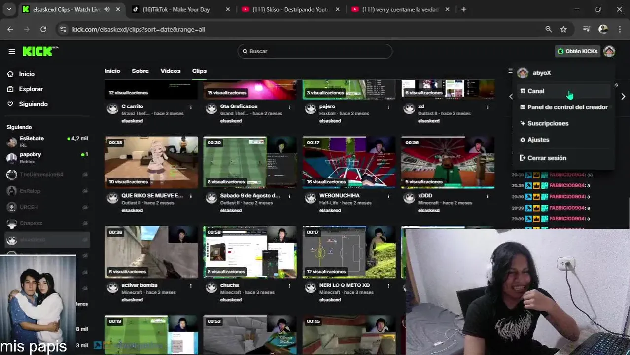Image resolution: width=630 pixels, height=355 pixels.
Task: Open options menu for pajero clip
Action: click(x=388, y=107)
